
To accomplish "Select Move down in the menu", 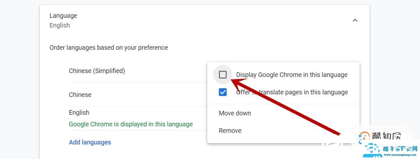I will [235, 113].
